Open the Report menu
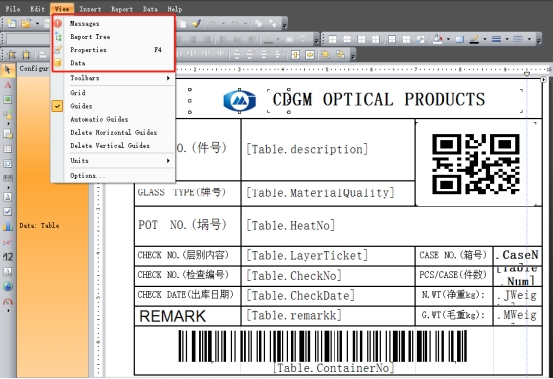Screen dimensions: 553x379 tap(122, 9)
